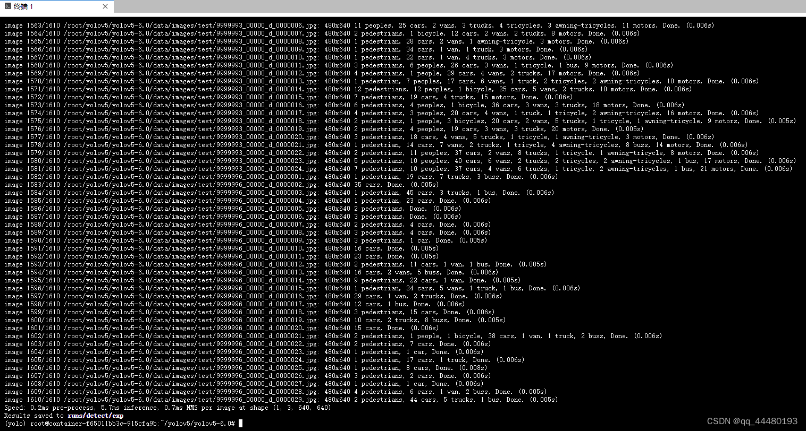Image resolution: width=806 pixels, height=431 pixels.
Task: Click the Speed summary line
Action: click(167, 407)
